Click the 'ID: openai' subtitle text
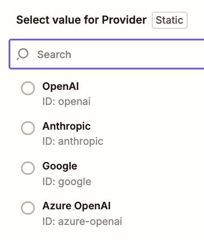The height and width of the screenshot is (240, 204). [x=67, y=102]
